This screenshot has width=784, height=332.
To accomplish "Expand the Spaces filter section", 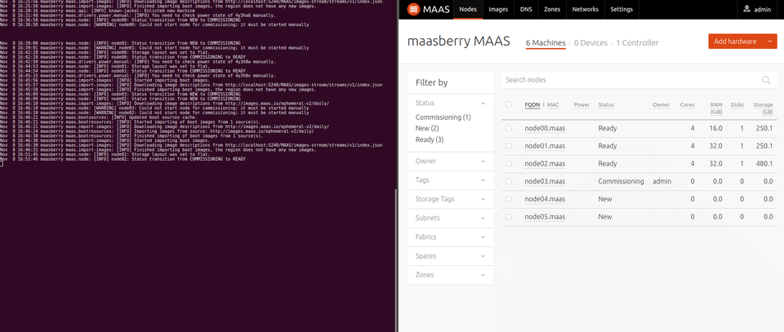I will coord(450,256).
